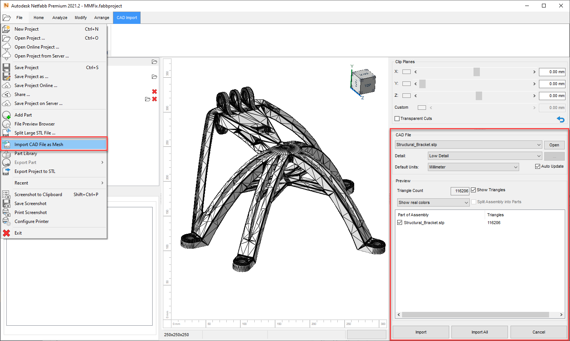Toggle the X clip plane box
Screen dimensions: 570x341
(407, 72)
